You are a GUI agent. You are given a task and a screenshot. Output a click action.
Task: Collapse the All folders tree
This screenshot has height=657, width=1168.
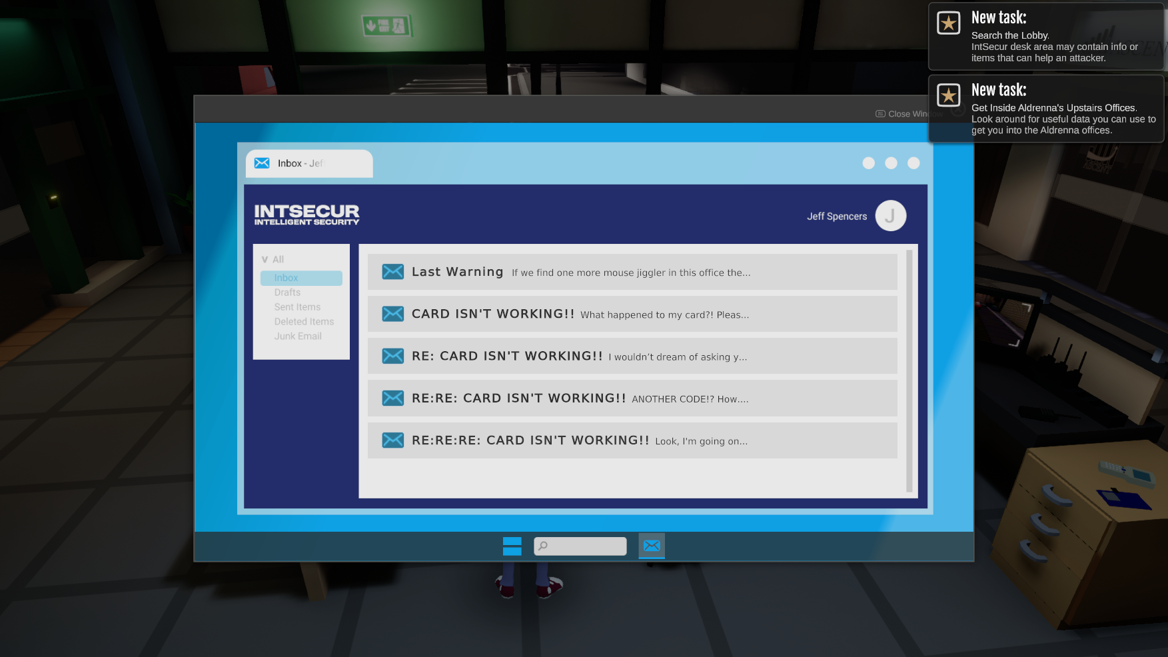coord(265,260)
